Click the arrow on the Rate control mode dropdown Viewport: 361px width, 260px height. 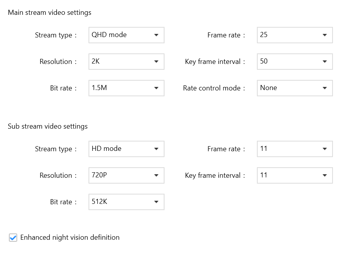(x=325, y=88)
